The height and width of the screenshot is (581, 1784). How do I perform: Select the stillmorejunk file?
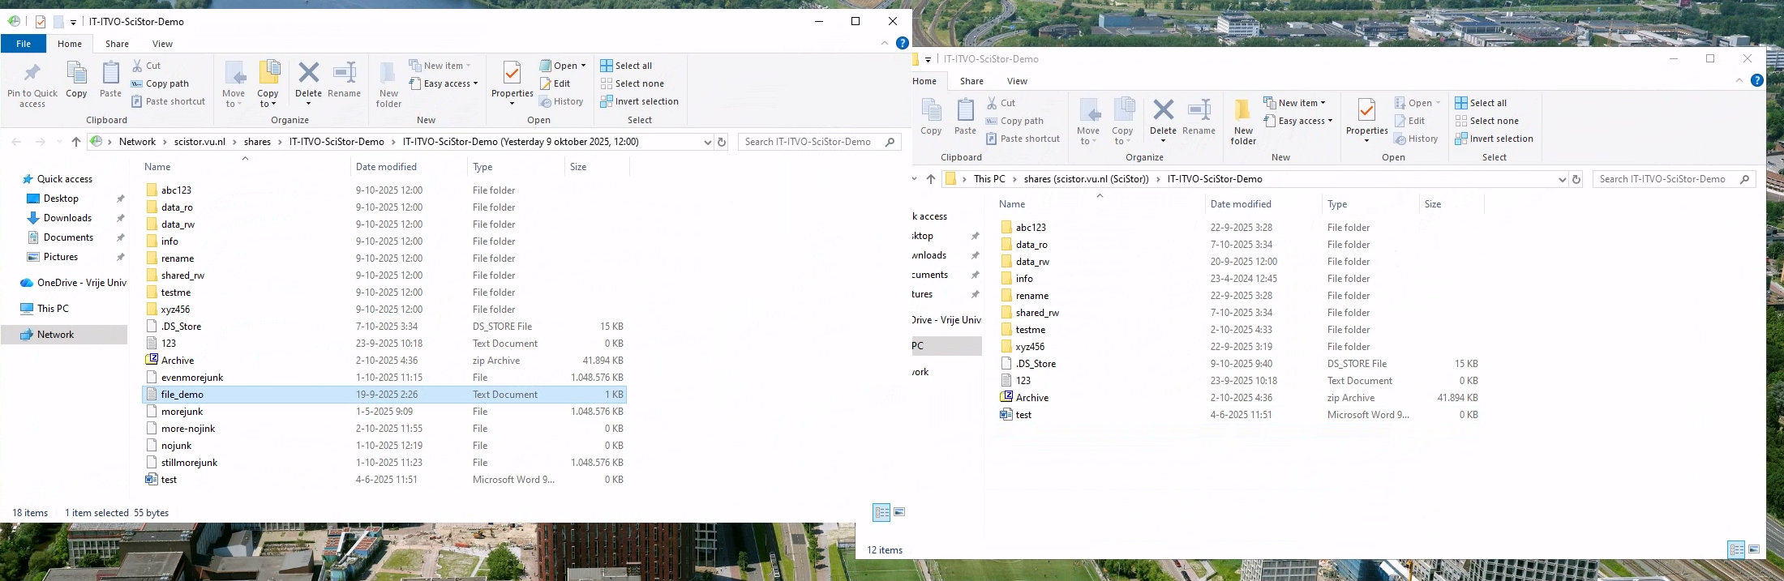click(x=189, y=463)
